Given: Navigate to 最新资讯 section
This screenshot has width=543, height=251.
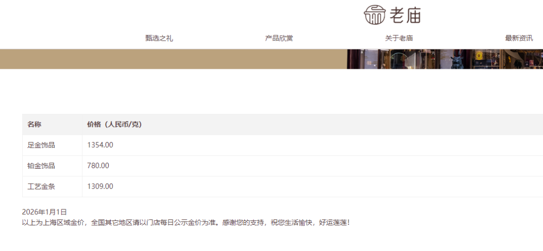Looking at the screenshot, I should (519, 38).
